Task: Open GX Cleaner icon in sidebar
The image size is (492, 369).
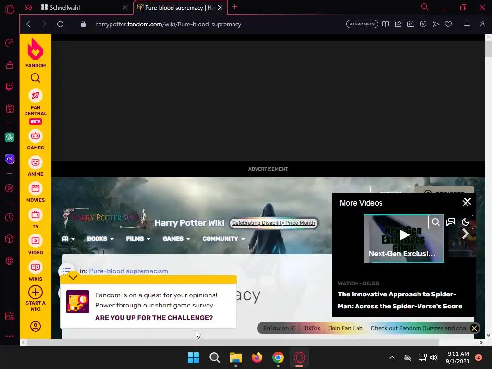Action: point(10,65)
